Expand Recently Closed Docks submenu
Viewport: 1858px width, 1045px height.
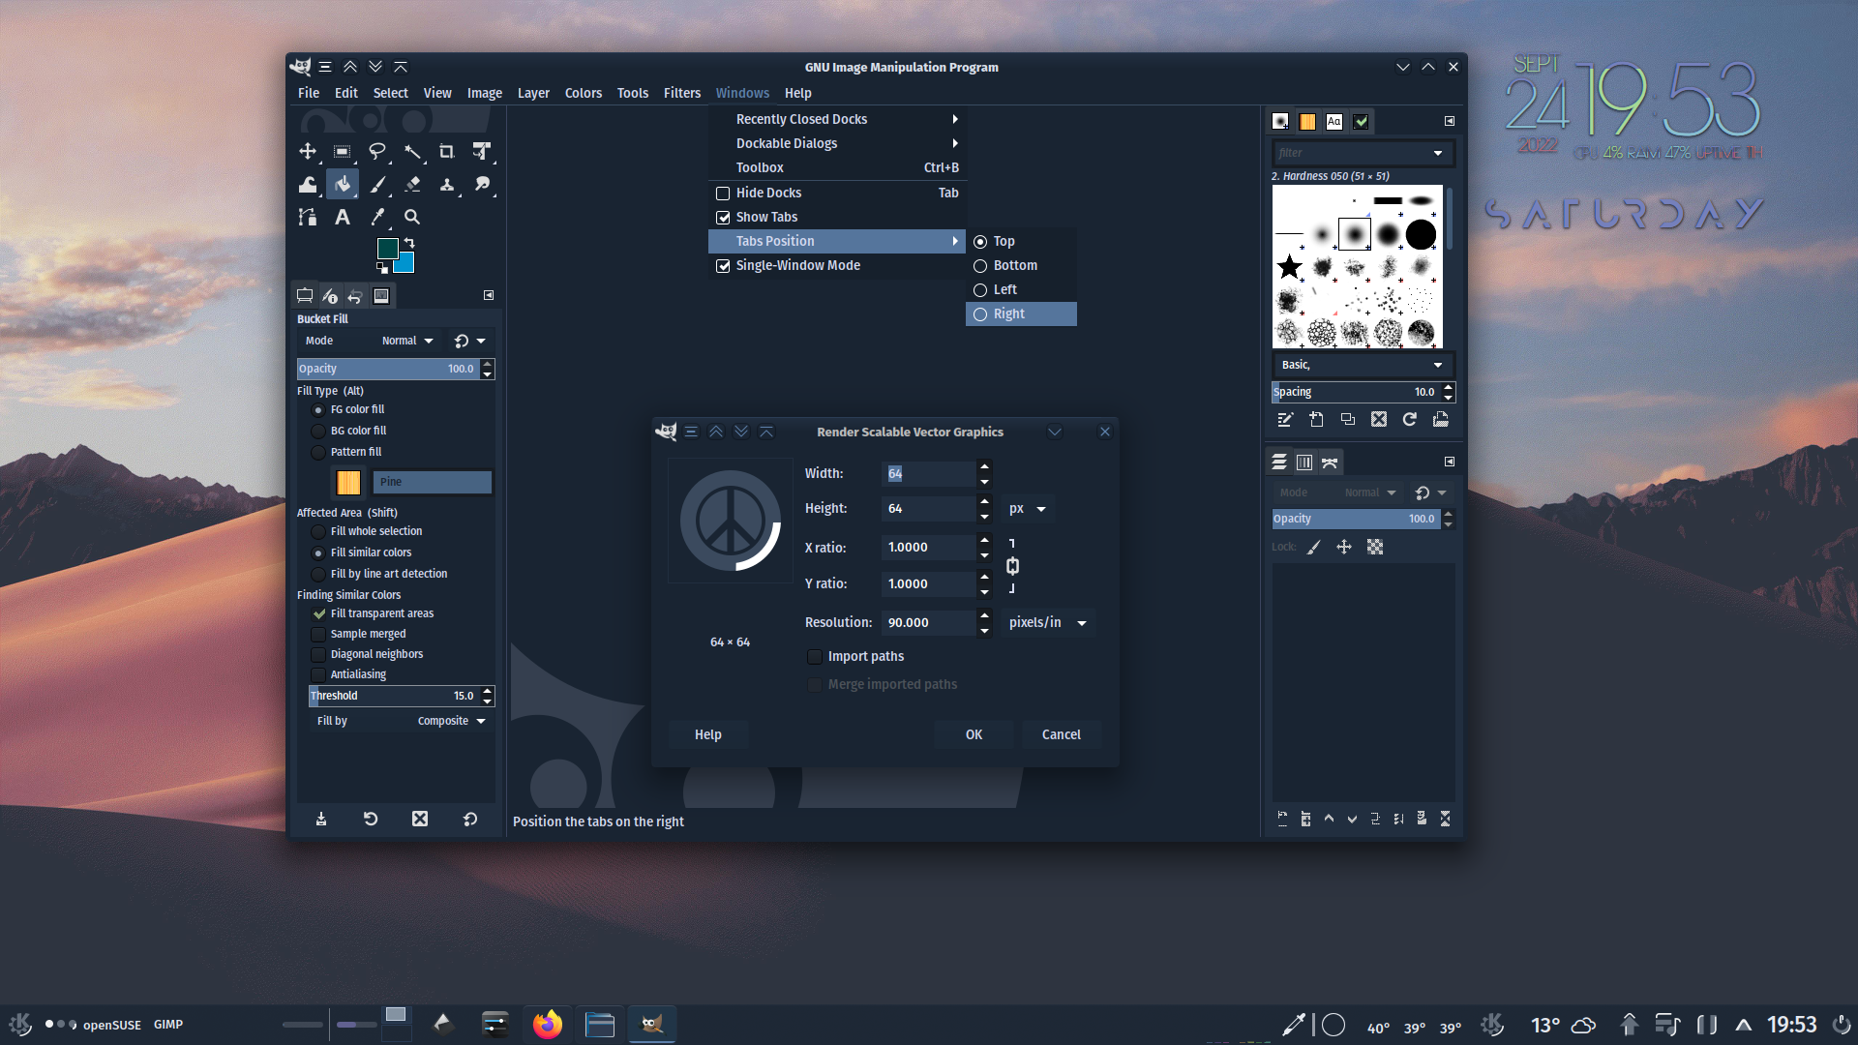[837, 119]
